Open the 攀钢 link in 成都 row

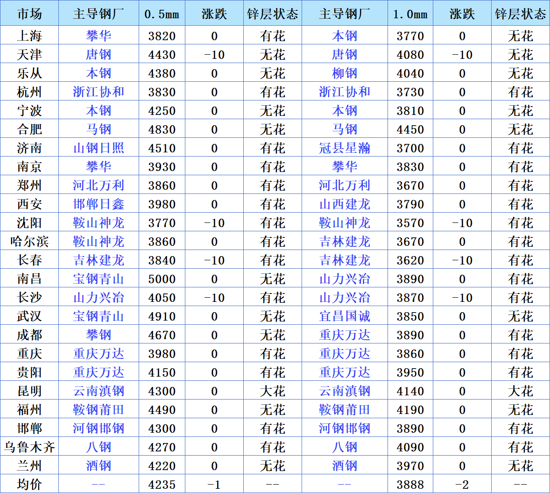coord(99,335)
